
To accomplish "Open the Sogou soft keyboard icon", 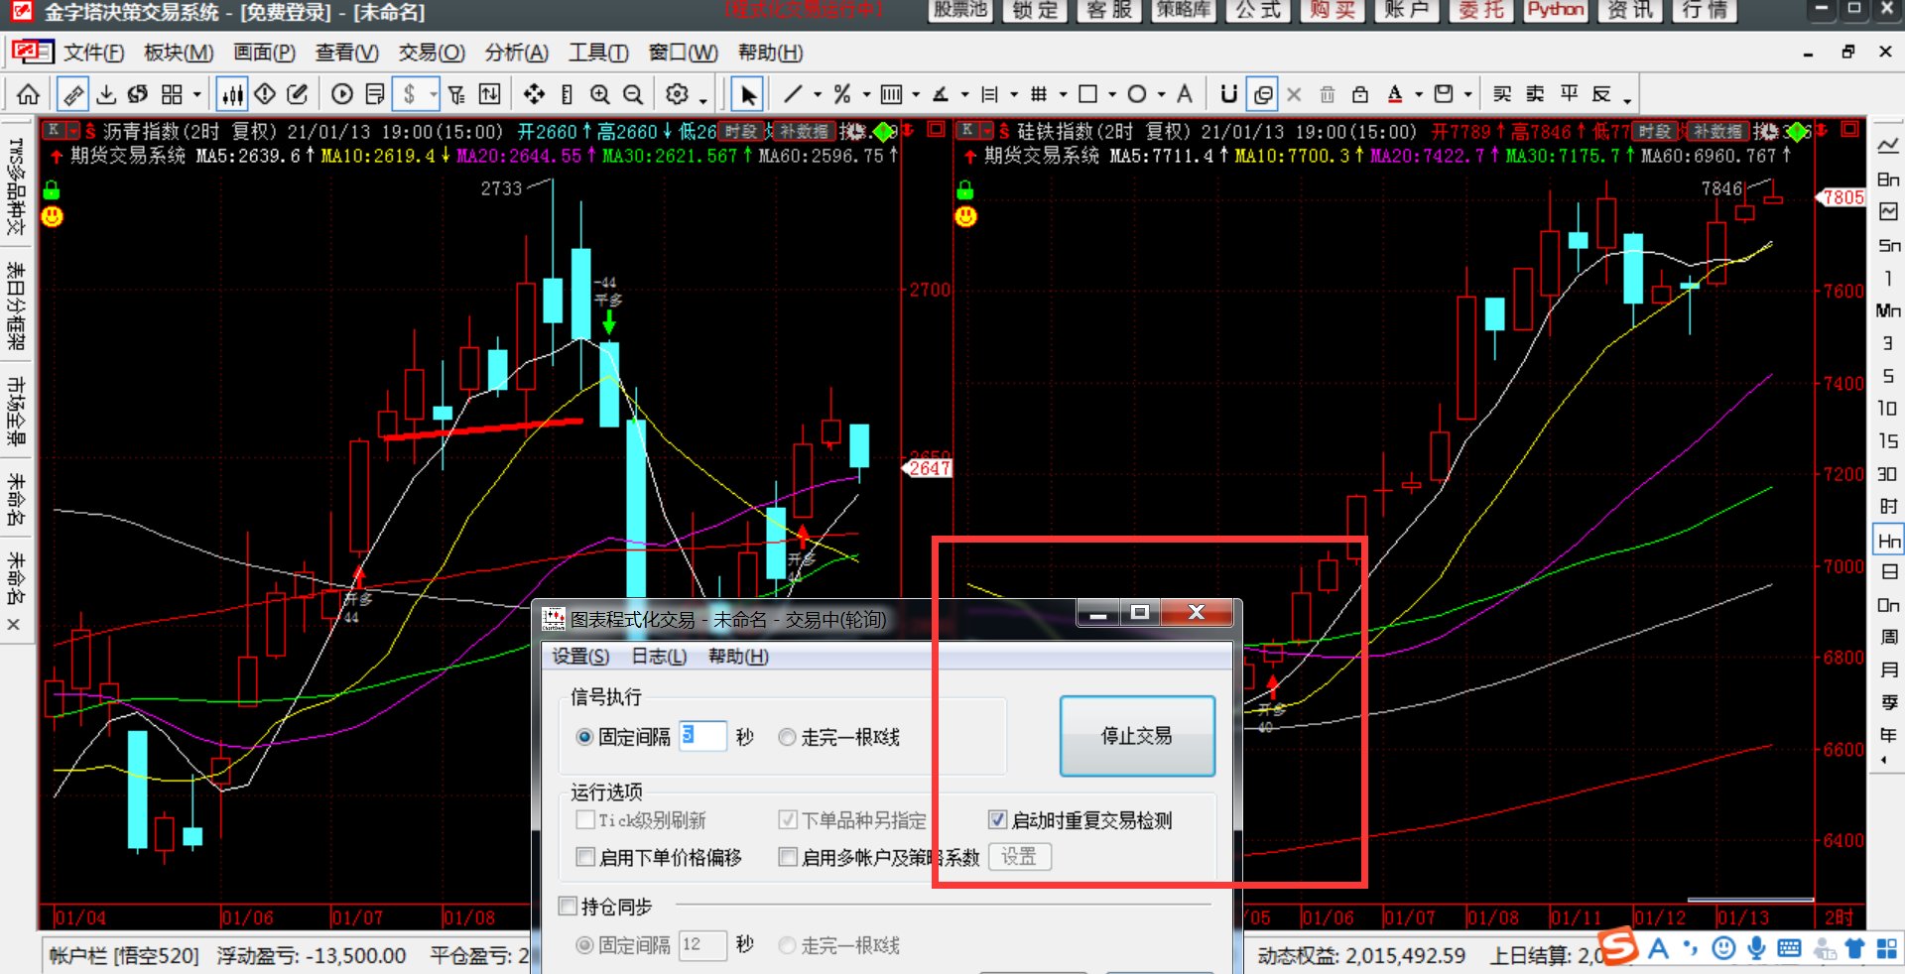I will pos(1789,948).
